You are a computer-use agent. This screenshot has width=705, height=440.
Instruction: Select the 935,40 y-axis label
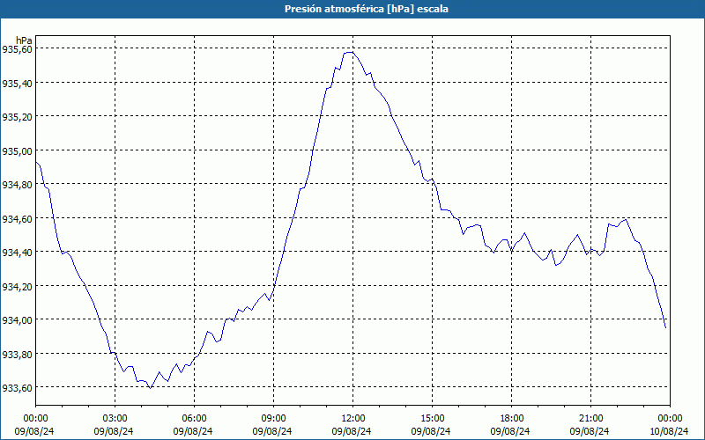tap(17, 83)
